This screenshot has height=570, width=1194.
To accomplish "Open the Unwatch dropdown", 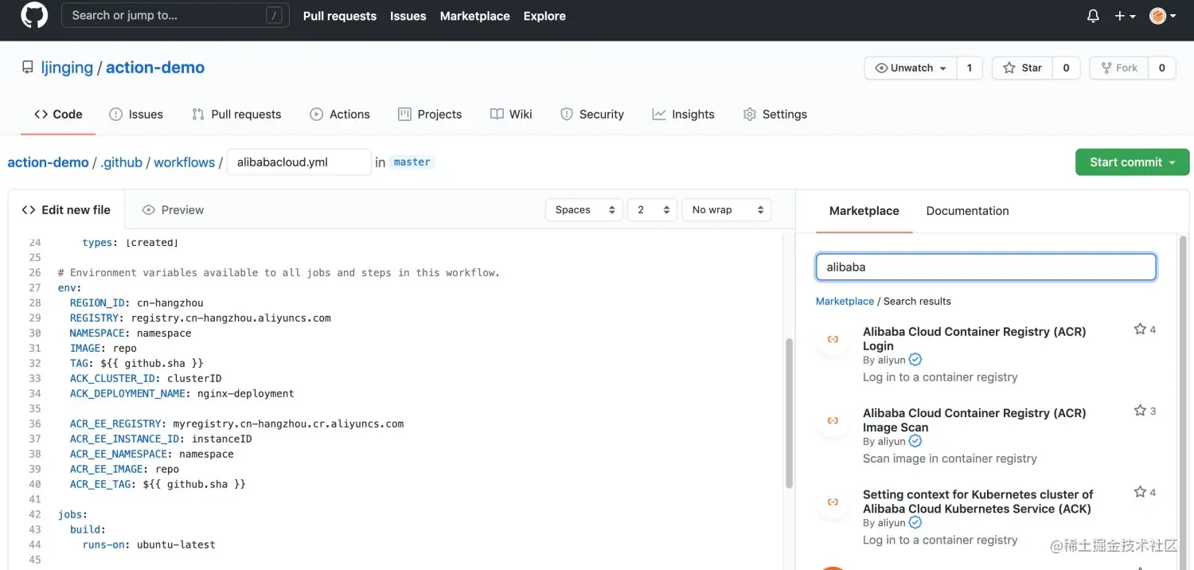I will tap(911, 68).
